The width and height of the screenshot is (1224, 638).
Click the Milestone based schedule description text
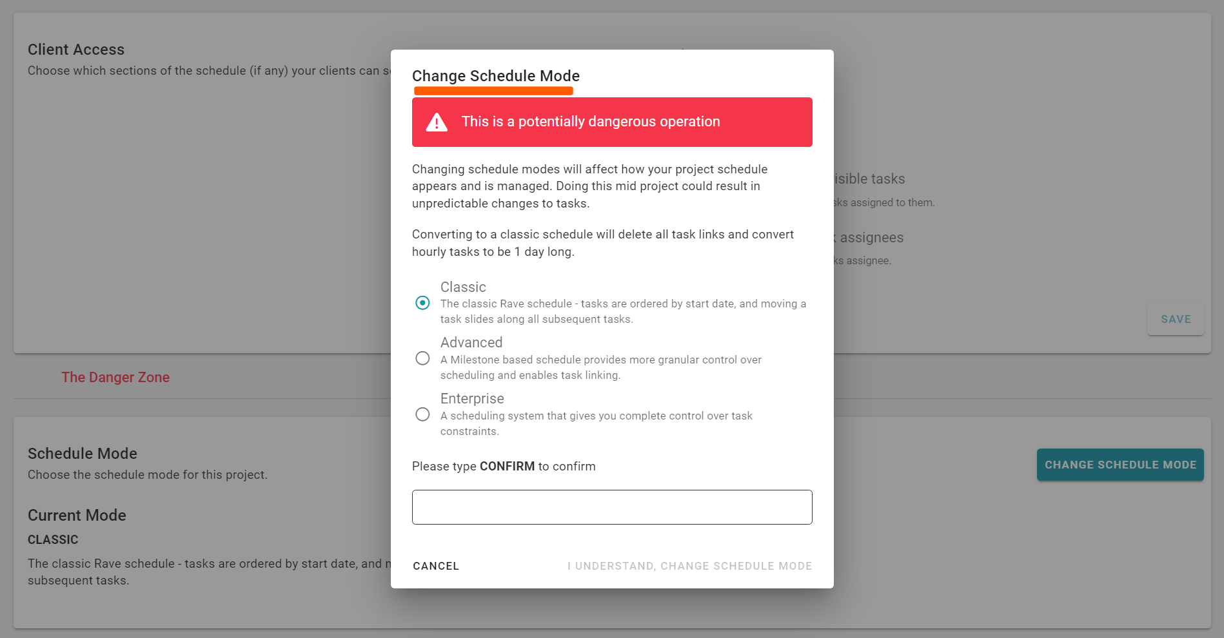pos(600,367)
